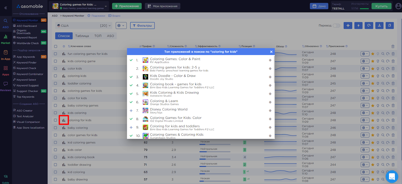Check the 'color kids' row checkbox
The height and width of the screenshot is (184, 402).
pyautogui.click(x=56, y=68)
